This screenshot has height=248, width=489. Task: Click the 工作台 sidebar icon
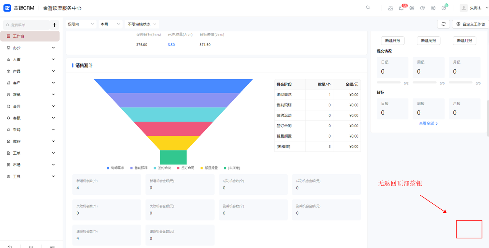click(x=8, y=36)
